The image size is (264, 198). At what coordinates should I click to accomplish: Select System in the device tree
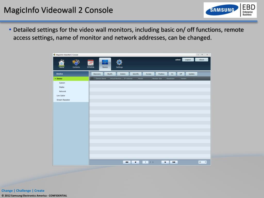pyautogui.click(x=62, y=83)
